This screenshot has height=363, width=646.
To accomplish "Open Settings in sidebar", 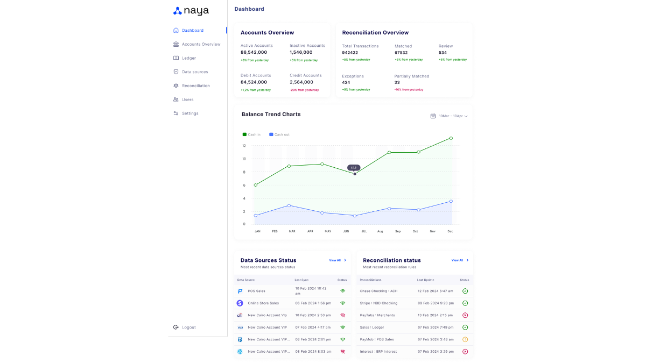I will 190,113.
